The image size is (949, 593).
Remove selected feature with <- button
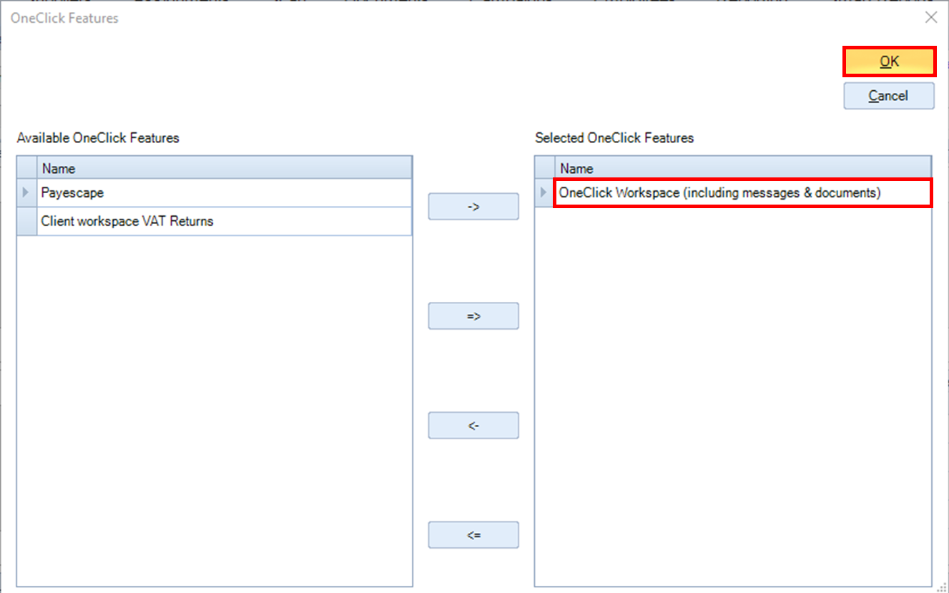coord(473,426)
